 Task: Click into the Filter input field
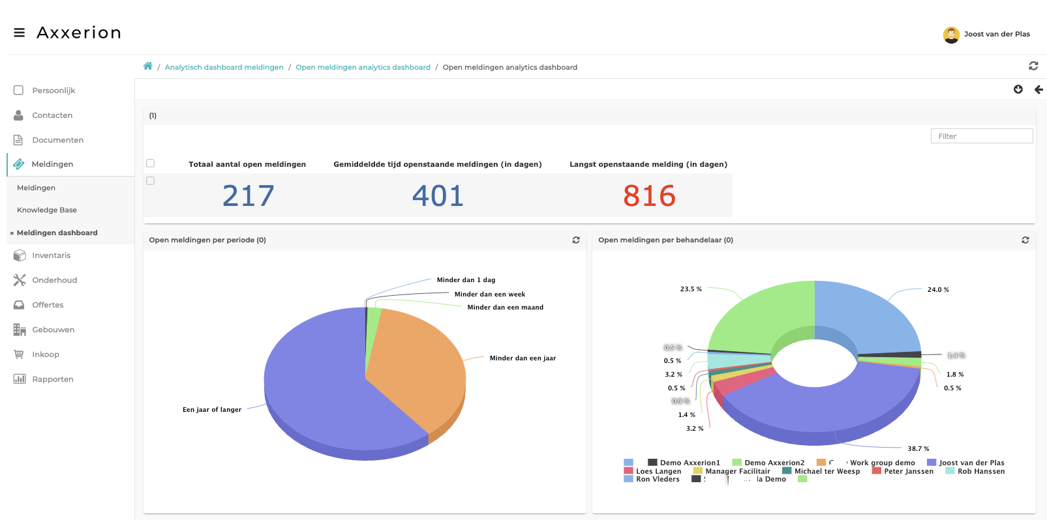coord(981,136)
